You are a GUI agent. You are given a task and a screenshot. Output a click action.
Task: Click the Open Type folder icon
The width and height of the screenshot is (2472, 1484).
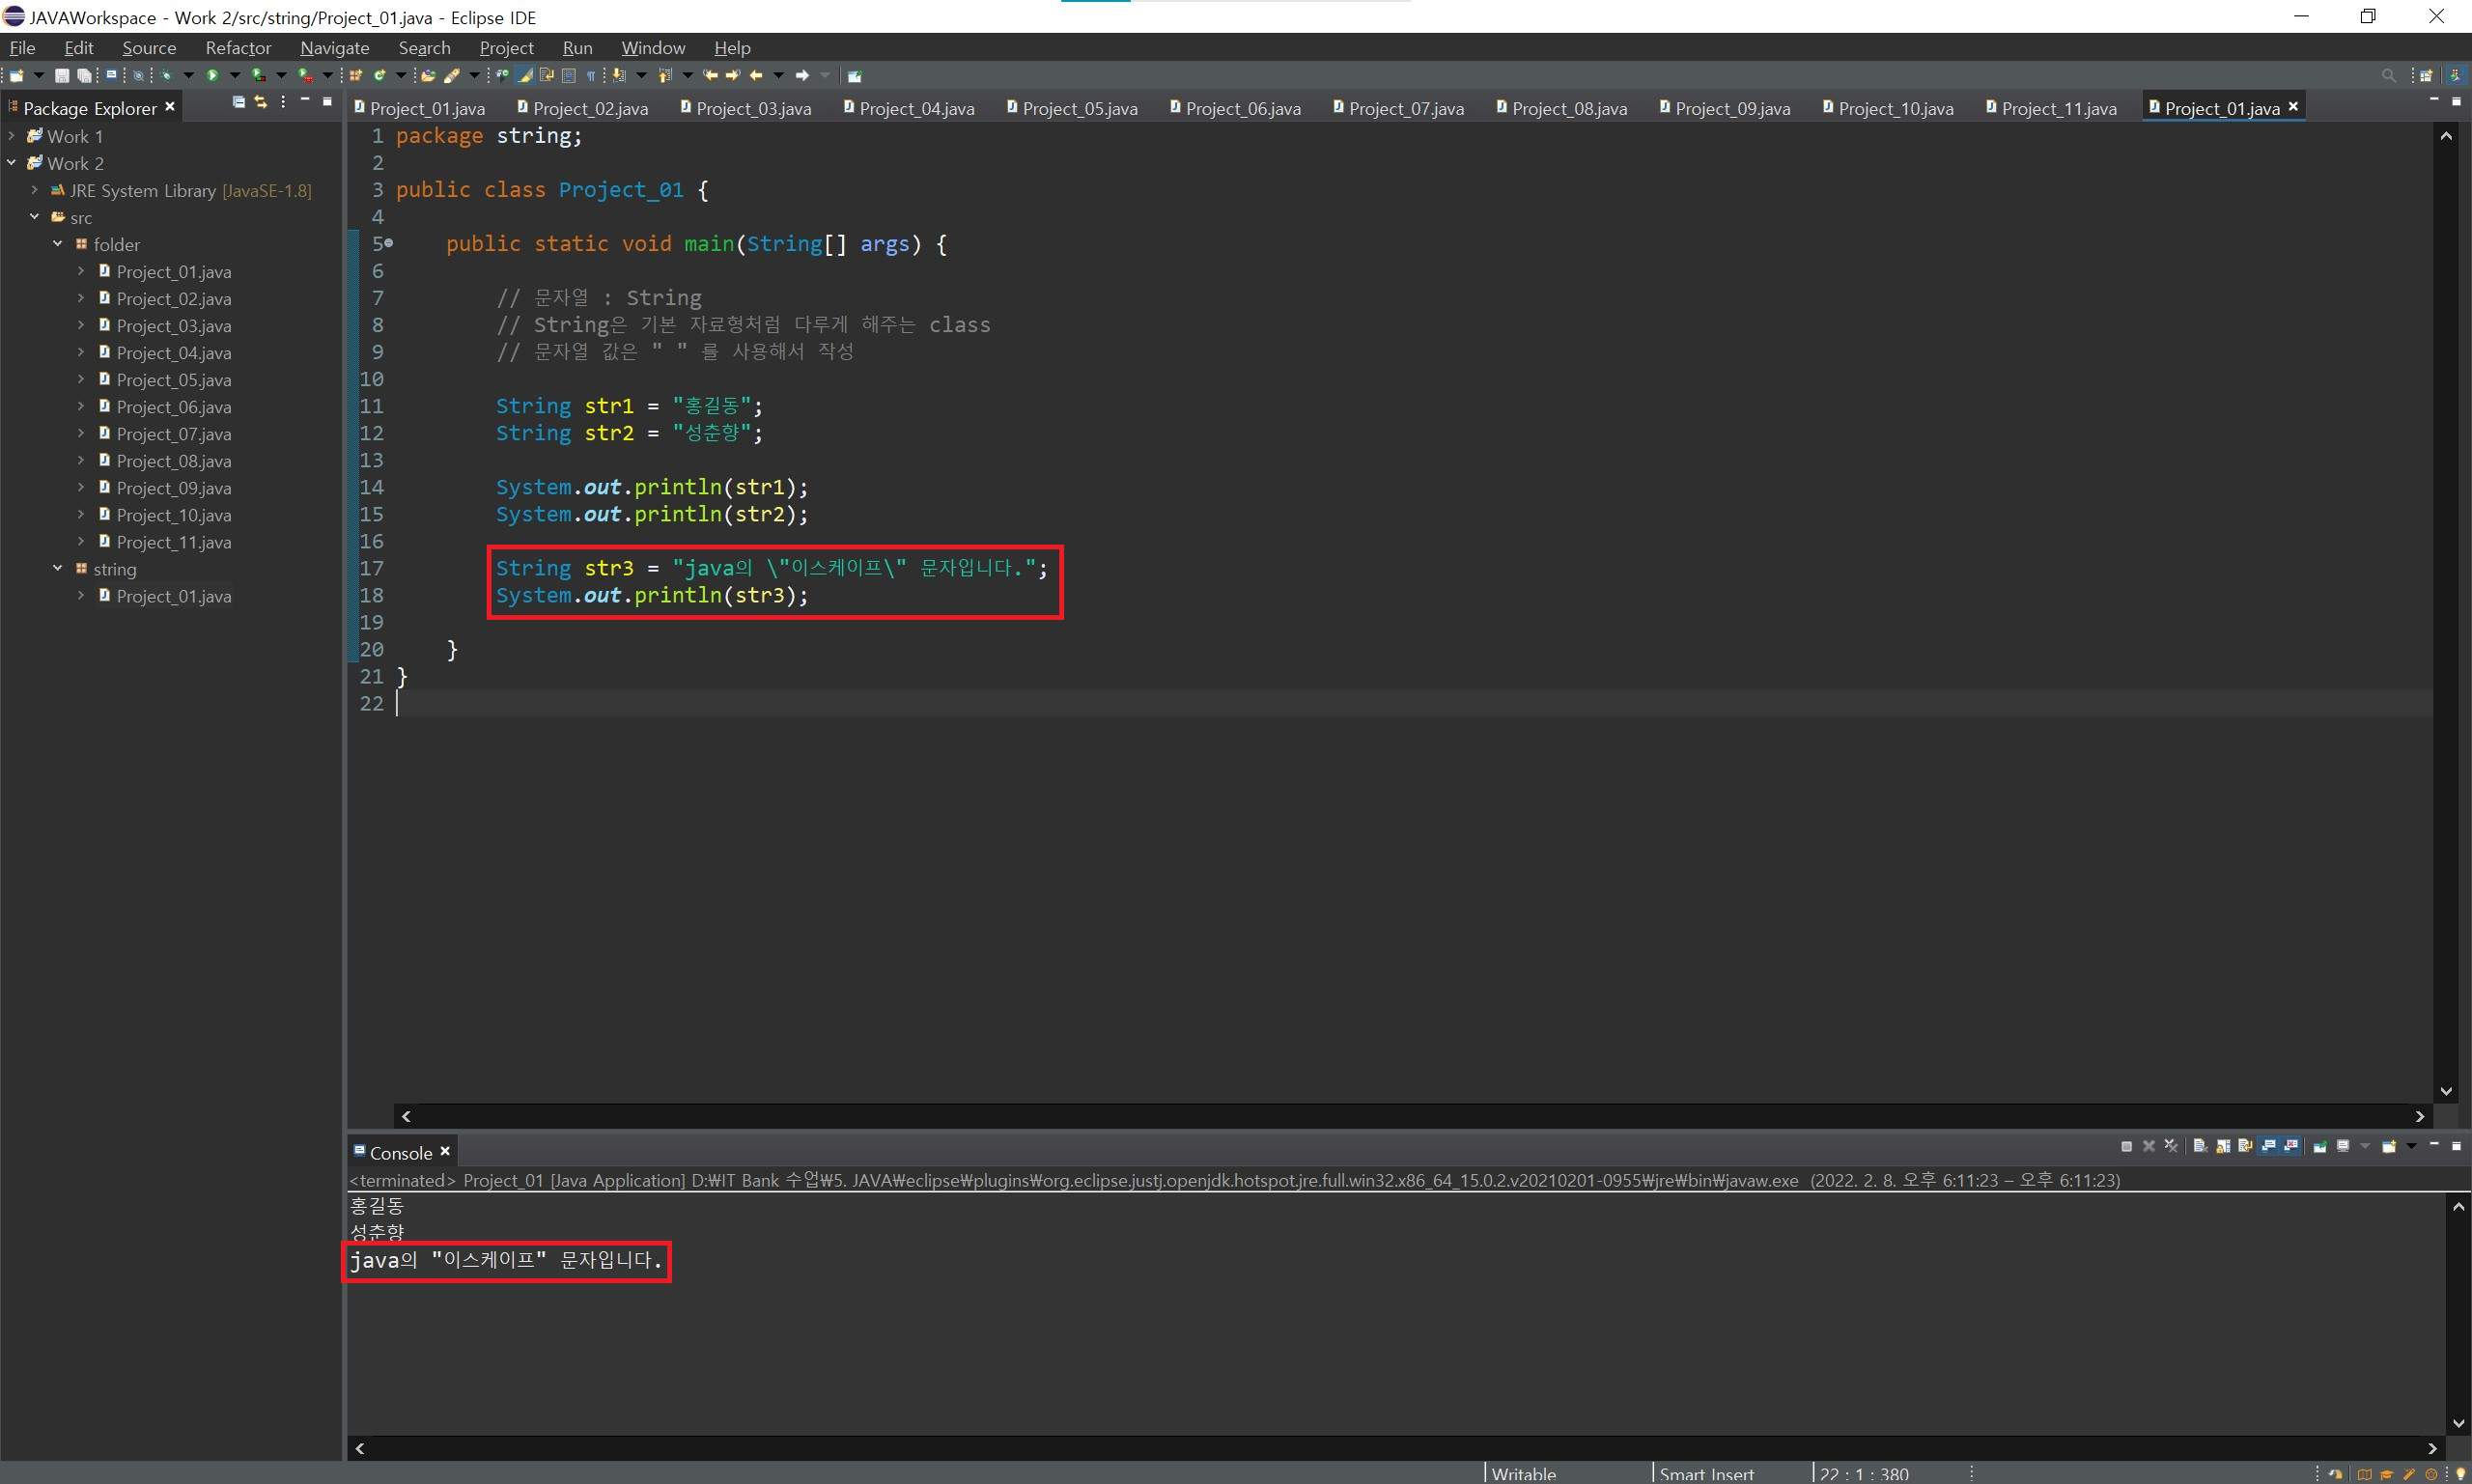tap(428, 76)
